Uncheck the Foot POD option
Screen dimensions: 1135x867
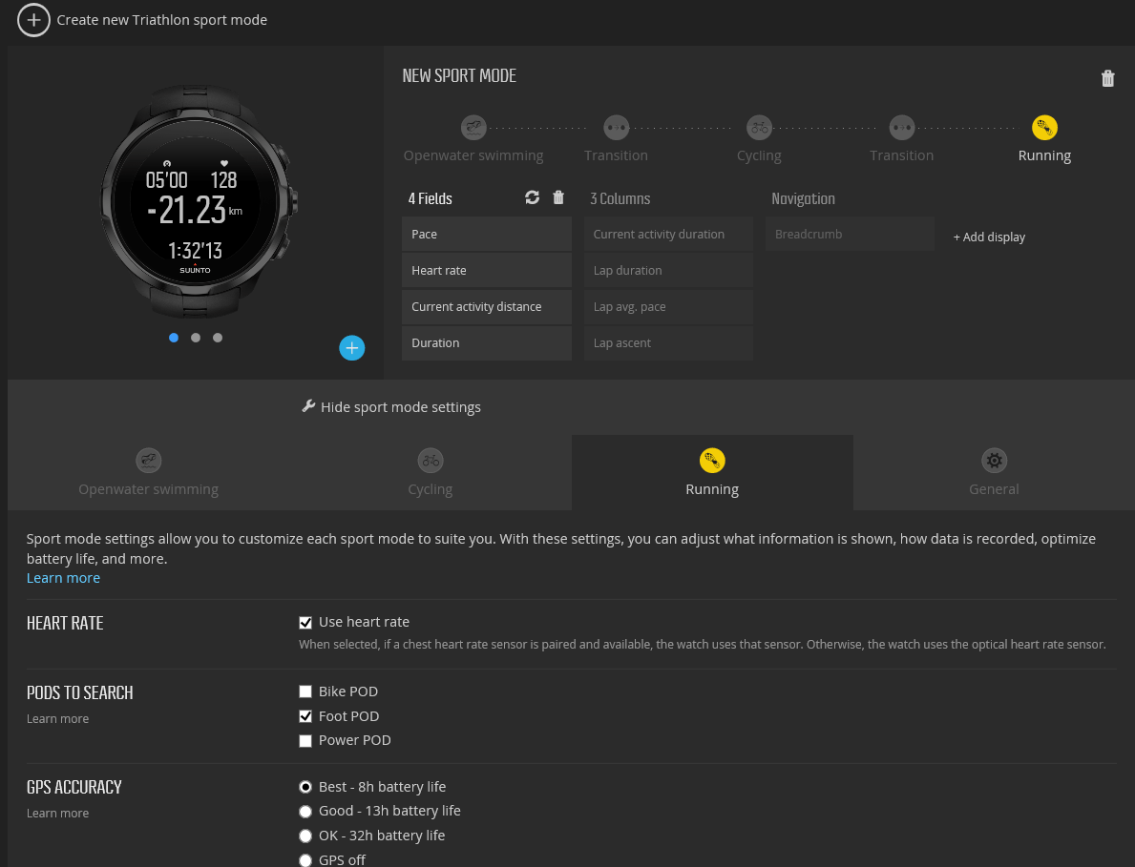coord(305,715)
